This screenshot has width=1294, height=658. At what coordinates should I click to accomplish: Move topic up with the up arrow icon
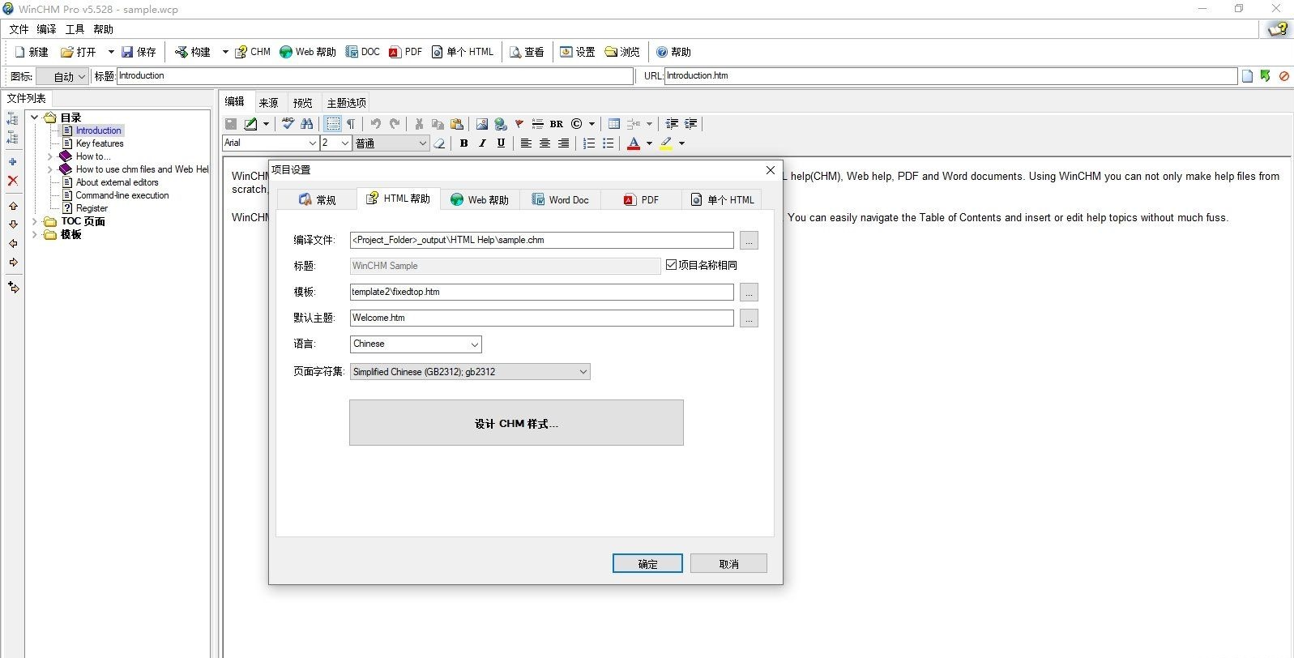(13, 206)
